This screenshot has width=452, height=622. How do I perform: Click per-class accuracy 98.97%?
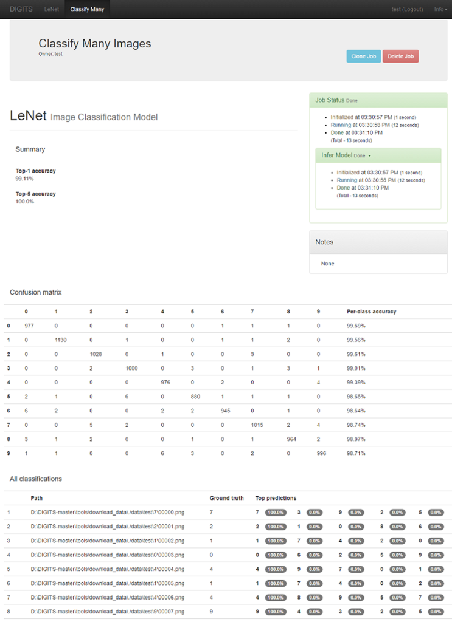pyautogui.click(x=356, y=439)
